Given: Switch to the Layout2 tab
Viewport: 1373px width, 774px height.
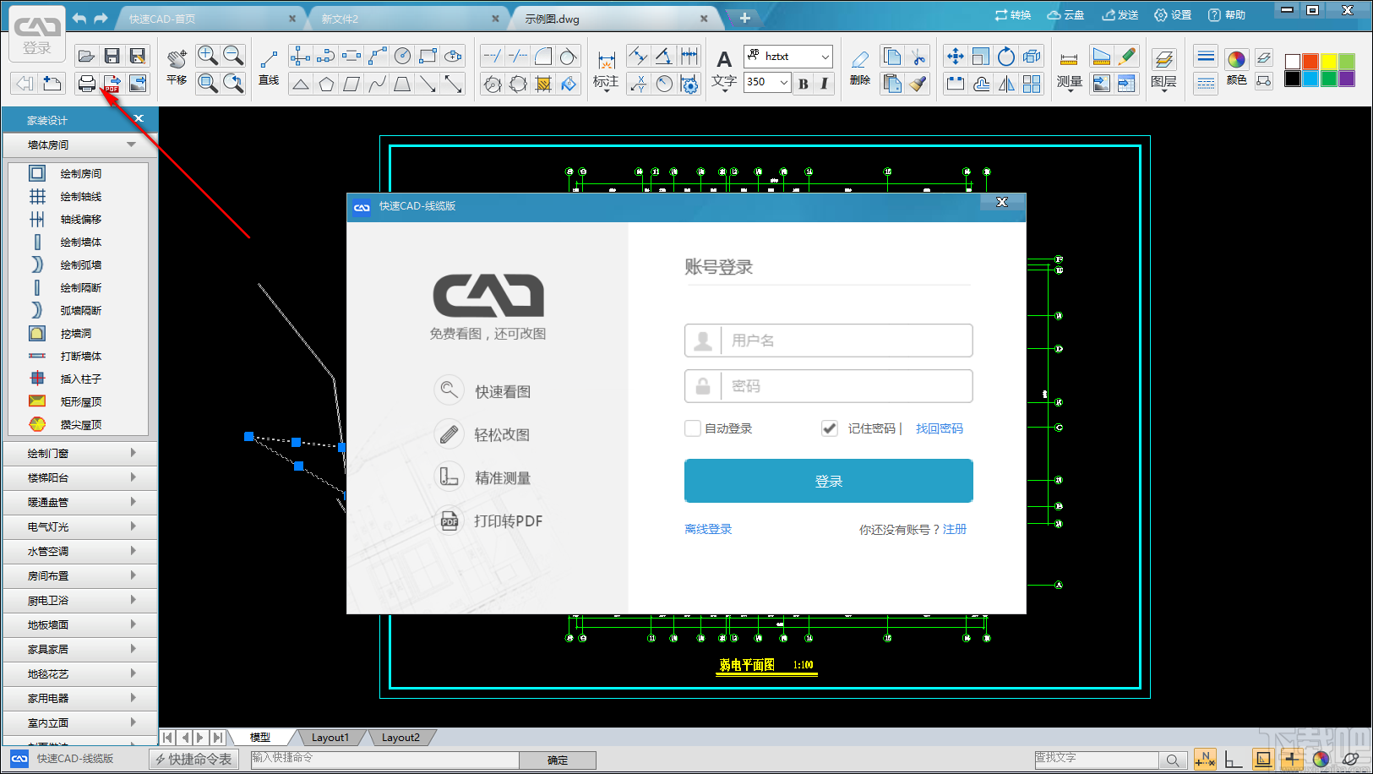Looking at the screenshot, I should [x=400, y=737].
